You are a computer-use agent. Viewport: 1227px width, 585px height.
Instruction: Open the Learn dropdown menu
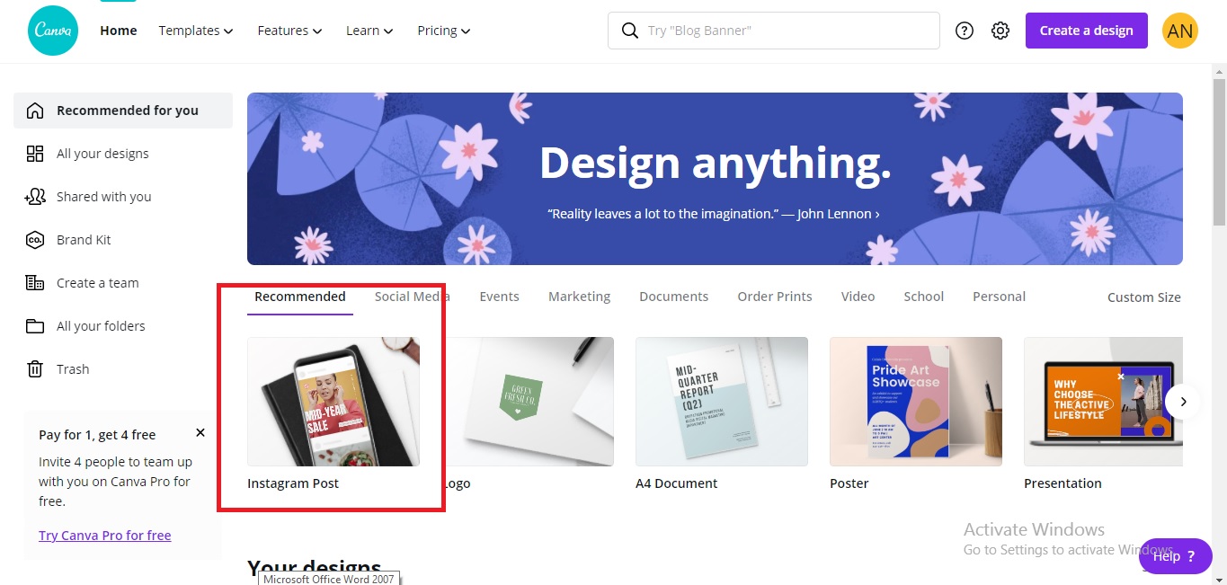tap(369, 30)
